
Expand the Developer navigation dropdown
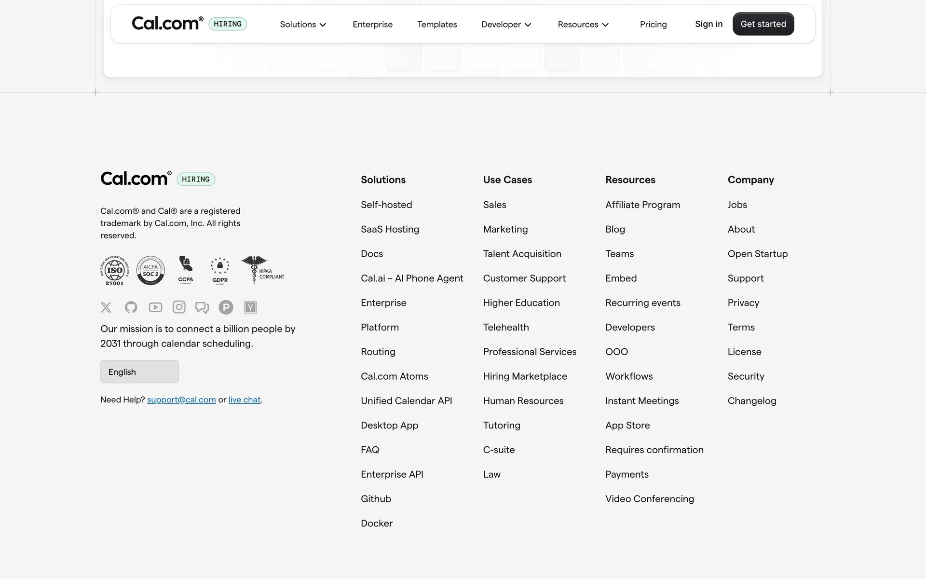pos(506,25)
